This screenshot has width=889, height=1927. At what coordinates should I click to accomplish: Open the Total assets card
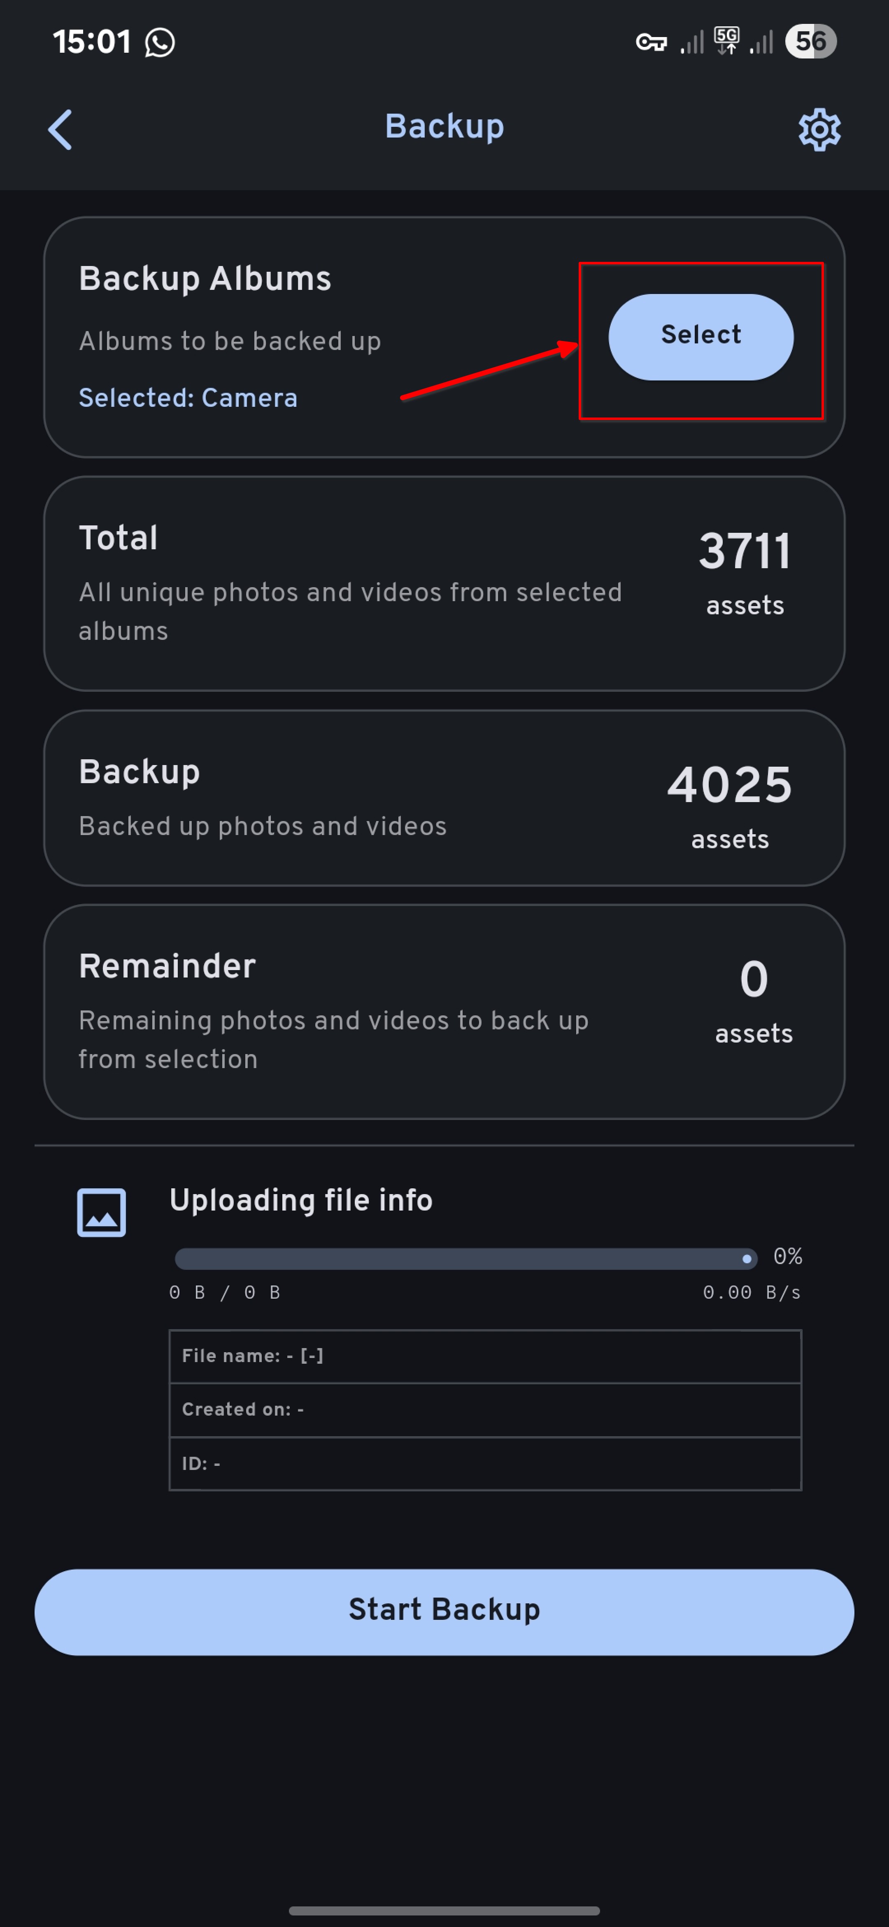click(444, 583)
